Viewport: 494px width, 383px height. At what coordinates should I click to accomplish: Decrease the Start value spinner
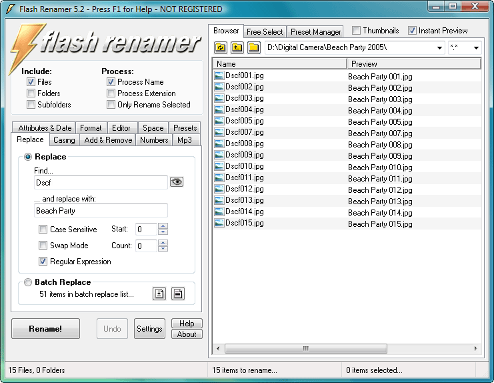163,232
